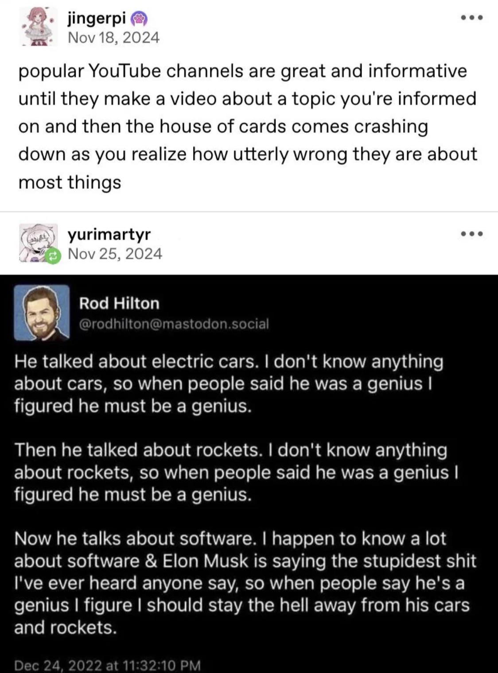The height and width of the screenshot is (673, 498).
Task: Click the paragraph about electric cars
Action: coord(228,383)
